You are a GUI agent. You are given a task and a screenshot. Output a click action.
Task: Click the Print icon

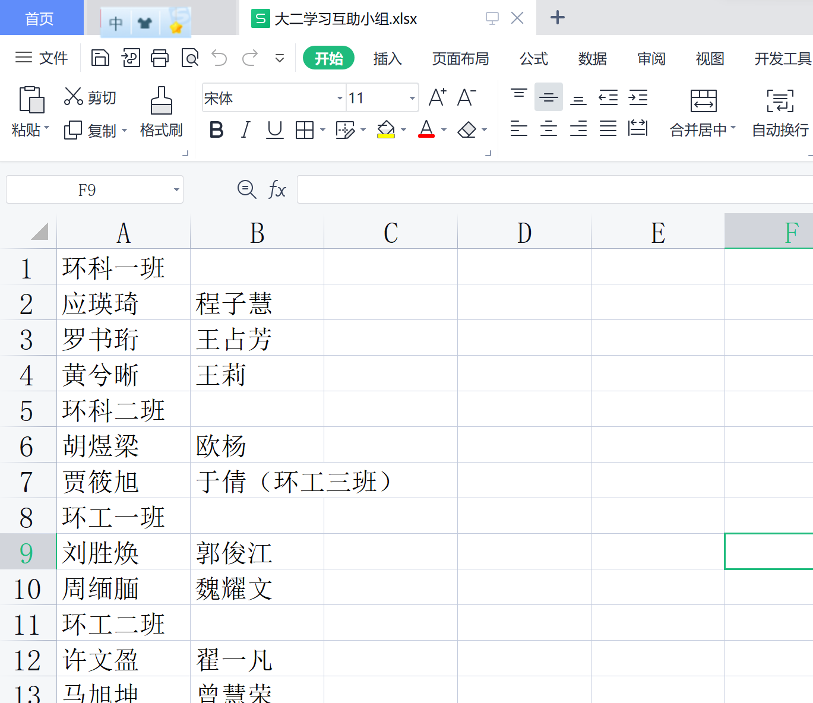coord(160,58)
